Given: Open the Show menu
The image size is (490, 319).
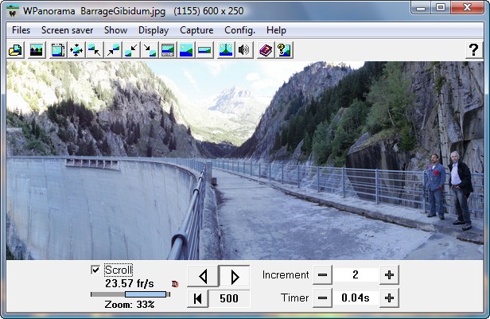Looking at the screenshot, I should (x=115, y=30).
